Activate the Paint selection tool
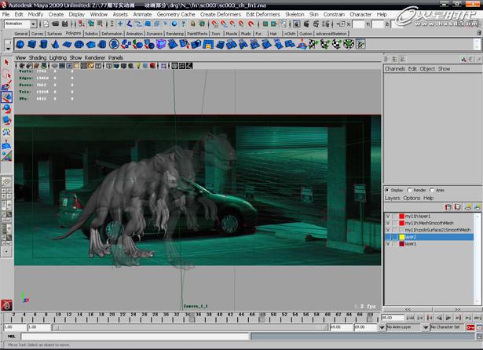This screenshot has width=483, height=350. coord(6,86)
